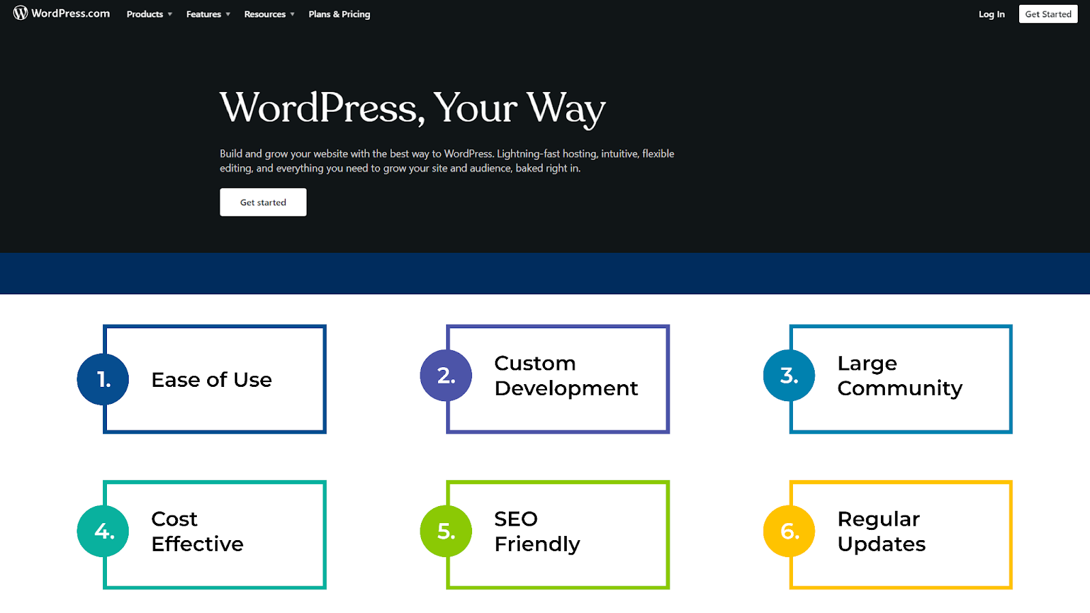Click the number 2 circle badge
The height and width of the screenshot is (613, 1090).
click(446, 375)
